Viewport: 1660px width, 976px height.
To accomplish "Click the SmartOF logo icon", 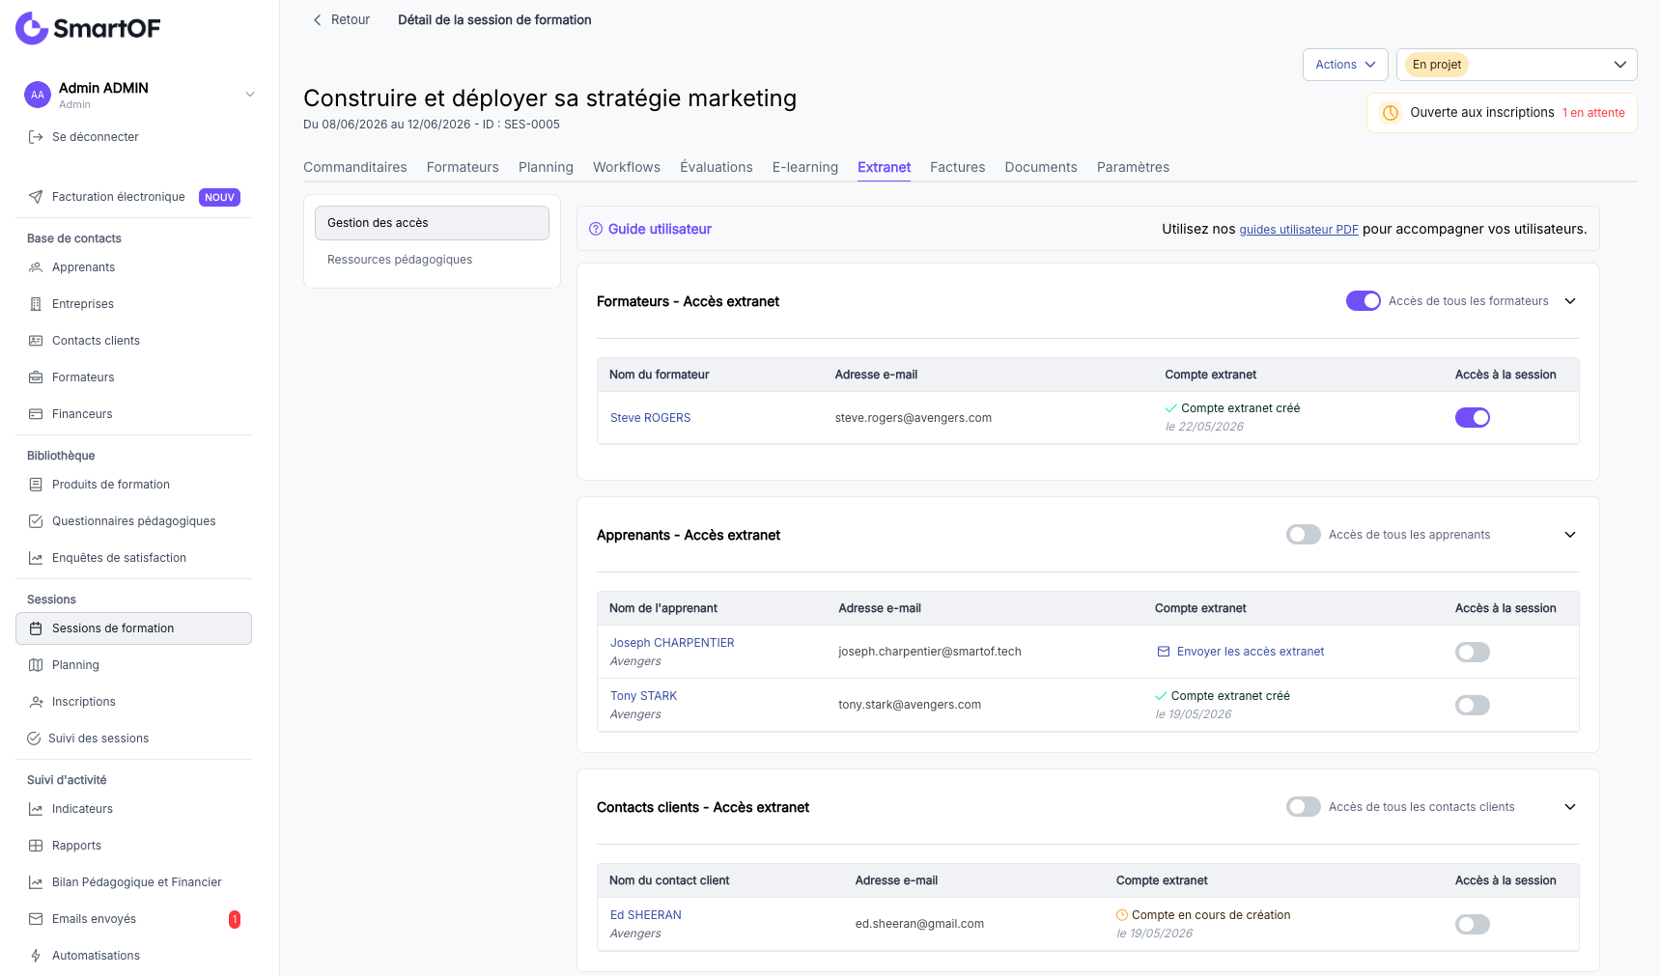I will pos(32,28).
